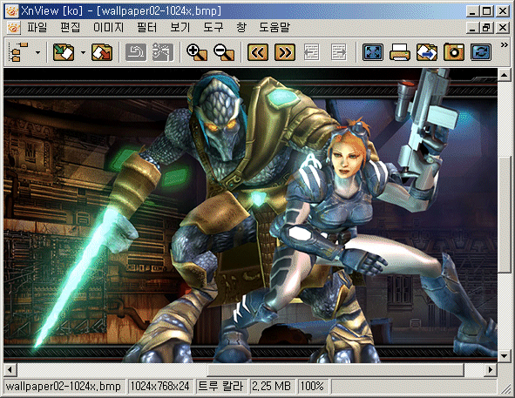
Task: Click the greyed next page icon
Action: pos(339,52)
